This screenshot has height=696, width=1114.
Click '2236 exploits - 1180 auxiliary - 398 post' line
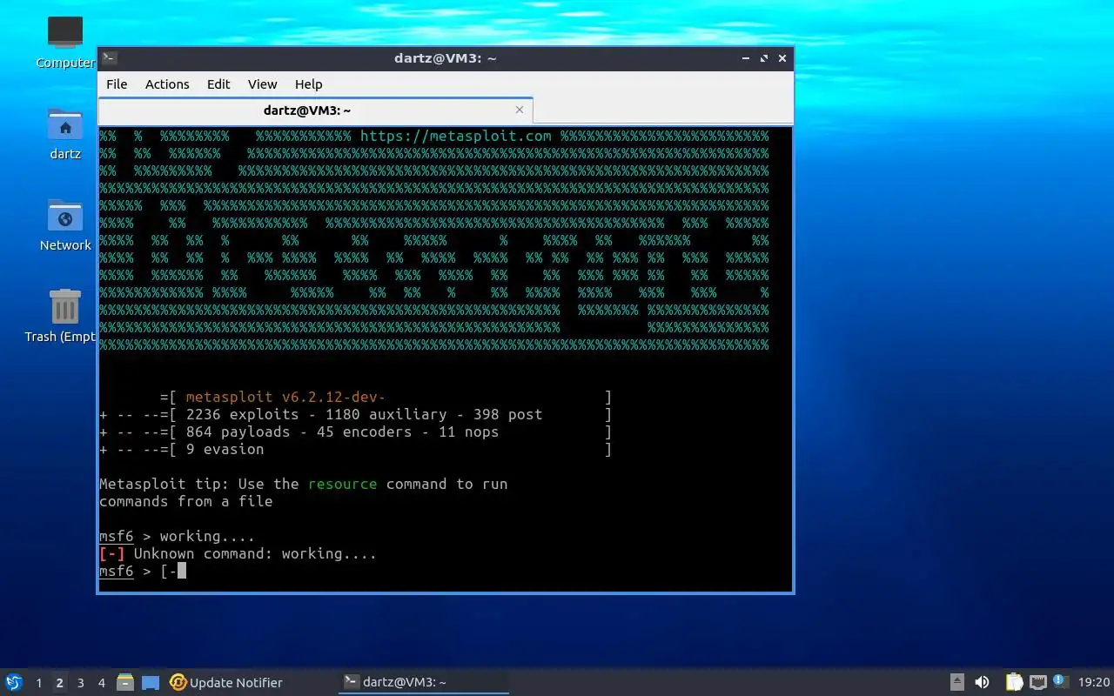364,415
